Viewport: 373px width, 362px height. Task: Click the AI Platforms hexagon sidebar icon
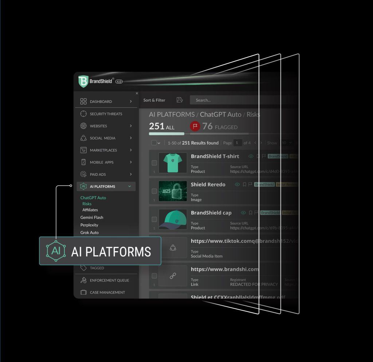point(83,186)
